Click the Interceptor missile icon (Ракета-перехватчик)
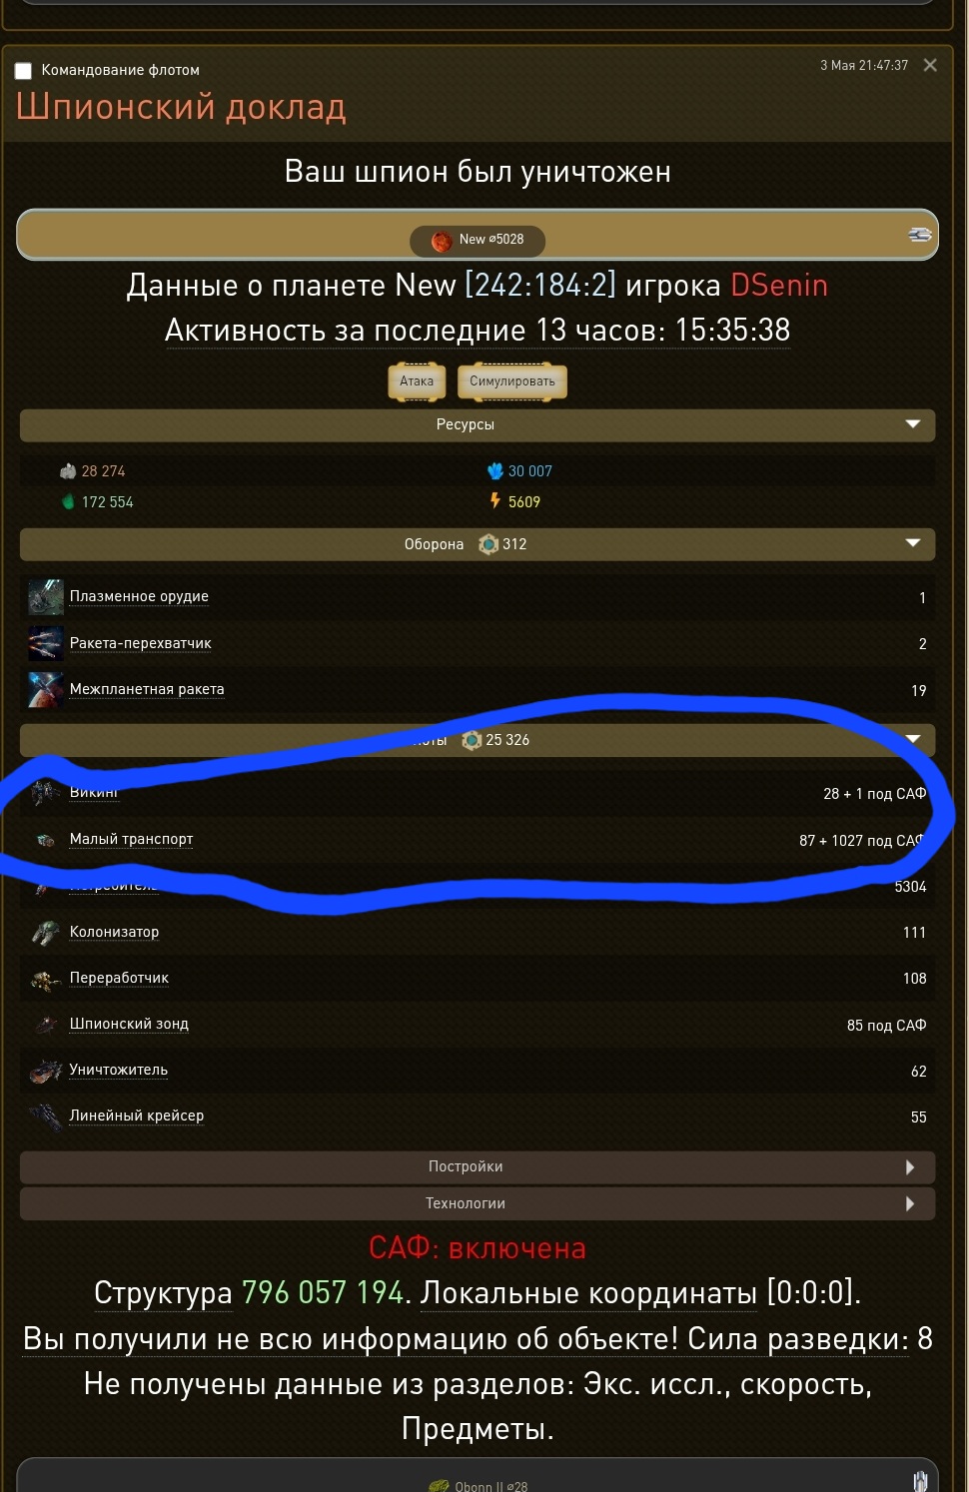This screenshot has width=969, height=1492. point(46,643)
